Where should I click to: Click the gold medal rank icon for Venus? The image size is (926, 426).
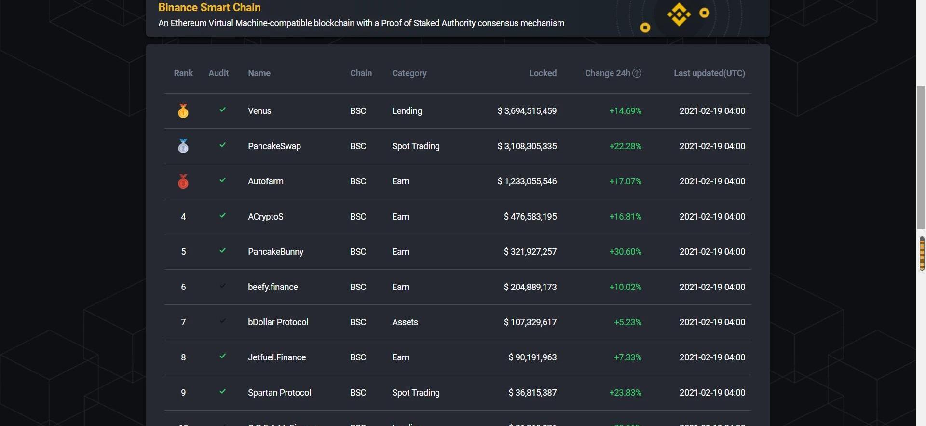click(x=183, y=111)
